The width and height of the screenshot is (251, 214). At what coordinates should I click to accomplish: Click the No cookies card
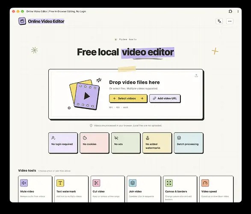pos(94,143)
